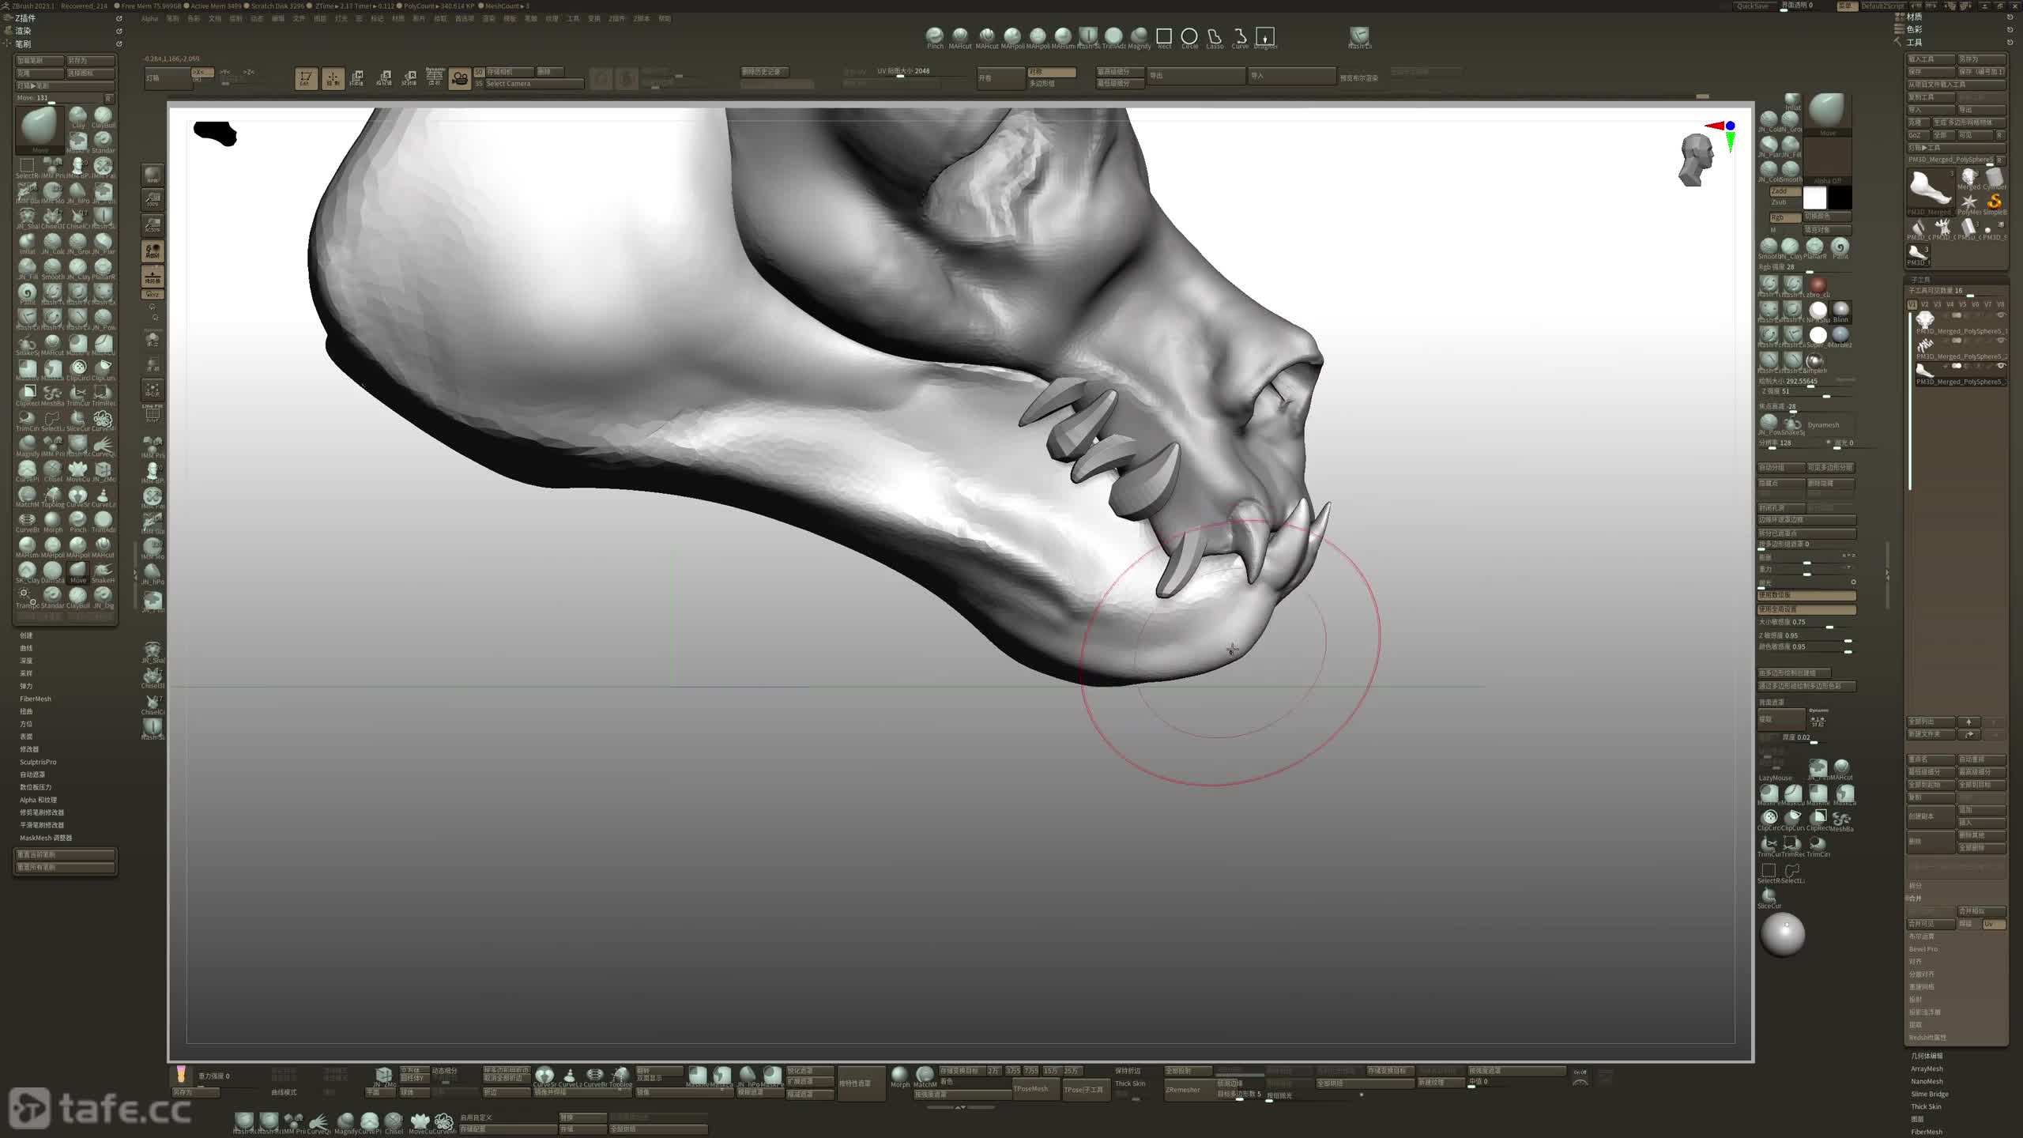
Task: Expand the 笔刷 palette header
Action: tap(24, 44)
